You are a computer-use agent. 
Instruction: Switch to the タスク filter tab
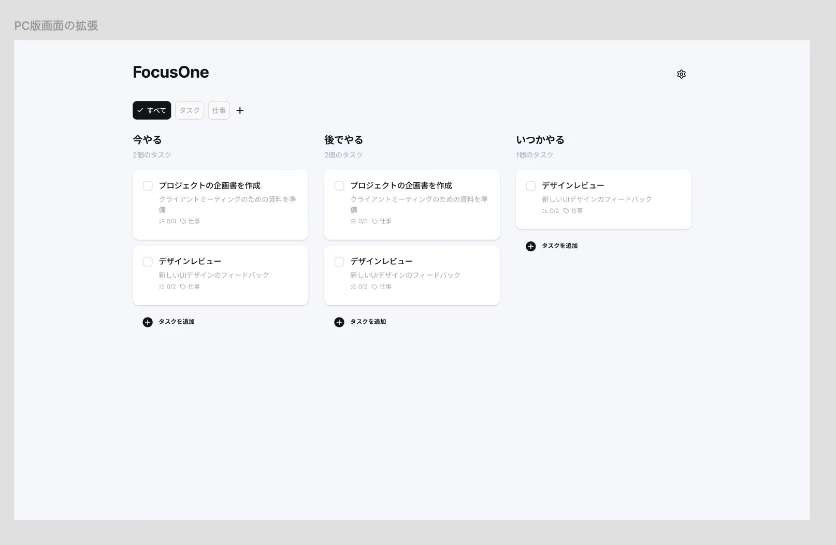click(x=189, y=110)
